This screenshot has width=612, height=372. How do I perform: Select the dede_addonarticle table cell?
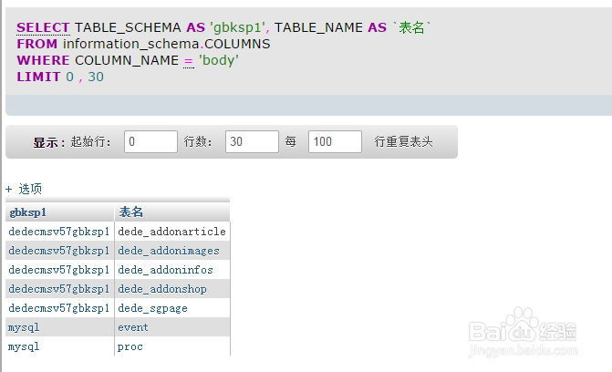click(171, 232)
